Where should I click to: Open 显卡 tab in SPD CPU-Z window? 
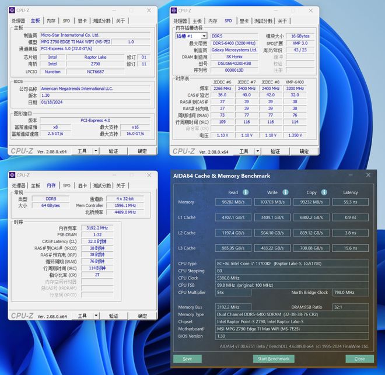tap(244, 21)
